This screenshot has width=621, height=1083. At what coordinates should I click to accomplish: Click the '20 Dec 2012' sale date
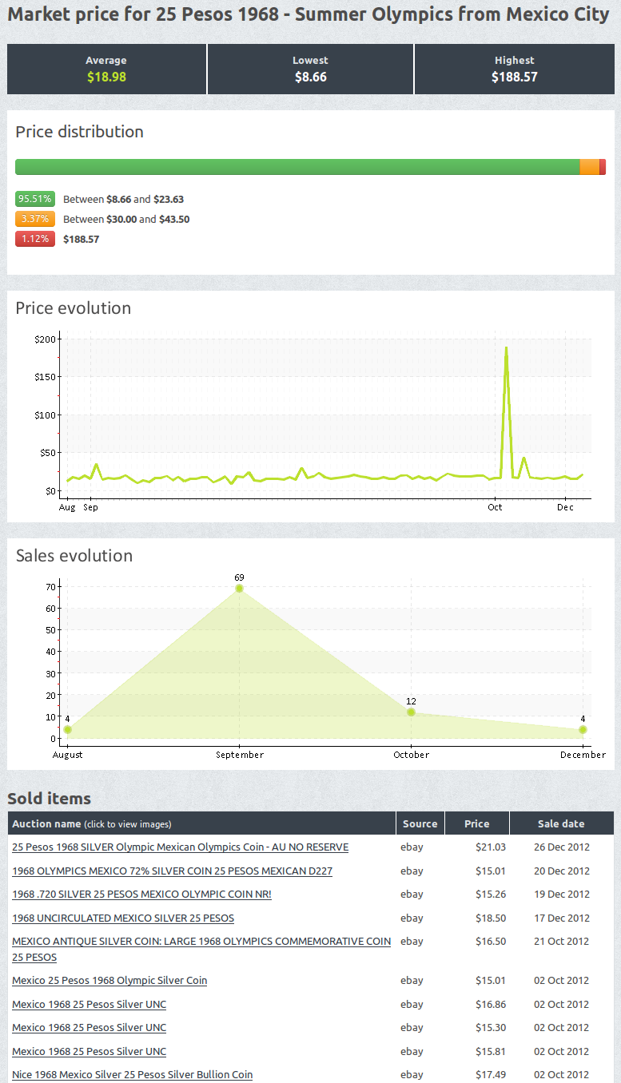tap(562, 871)
